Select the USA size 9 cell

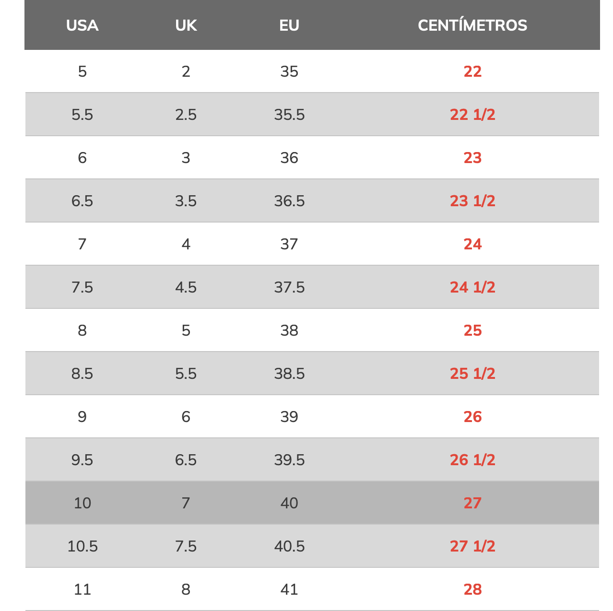click(82, 417)
